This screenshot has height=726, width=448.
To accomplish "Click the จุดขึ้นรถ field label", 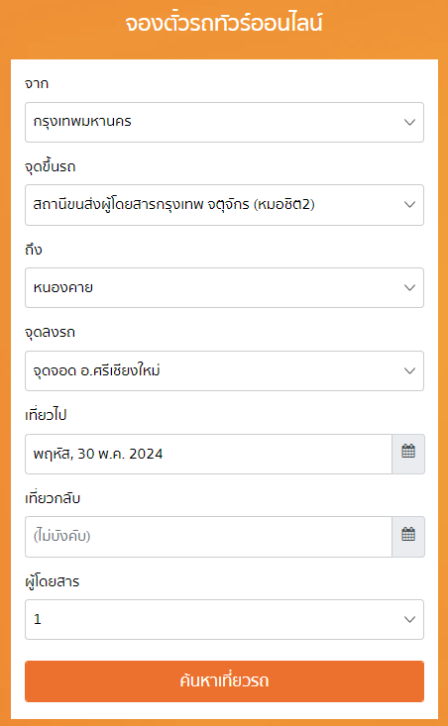I will coord(50,166).
